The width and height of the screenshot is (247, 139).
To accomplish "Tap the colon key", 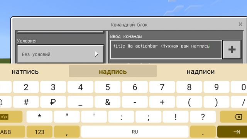I will 121,117.
